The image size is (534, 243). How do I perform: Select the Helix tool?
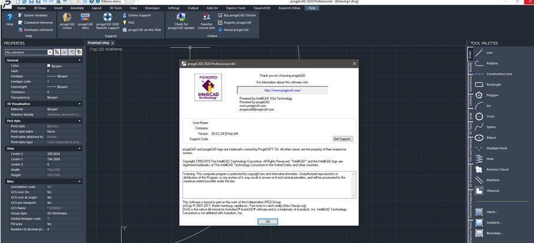pyautogui.click(x=484, y=159)
